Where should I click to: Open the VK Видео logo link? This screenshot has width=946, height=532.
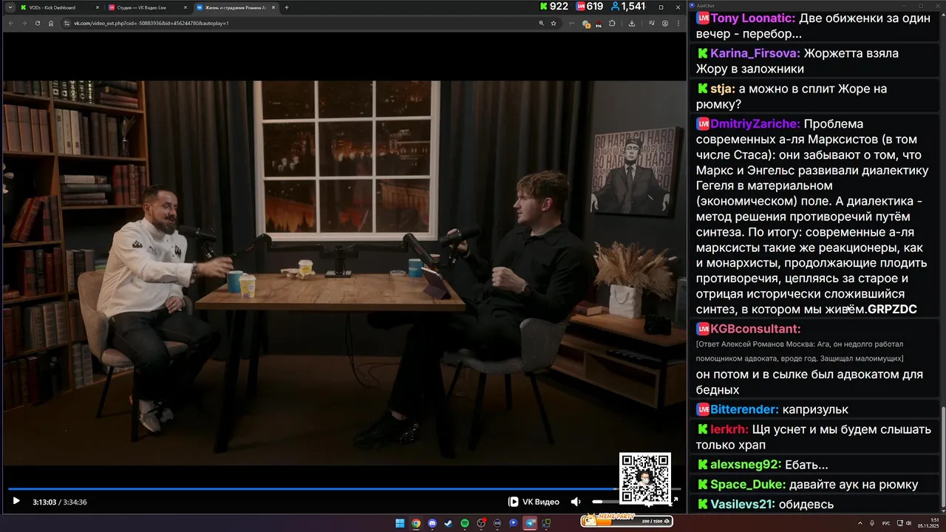coord(534,502)
